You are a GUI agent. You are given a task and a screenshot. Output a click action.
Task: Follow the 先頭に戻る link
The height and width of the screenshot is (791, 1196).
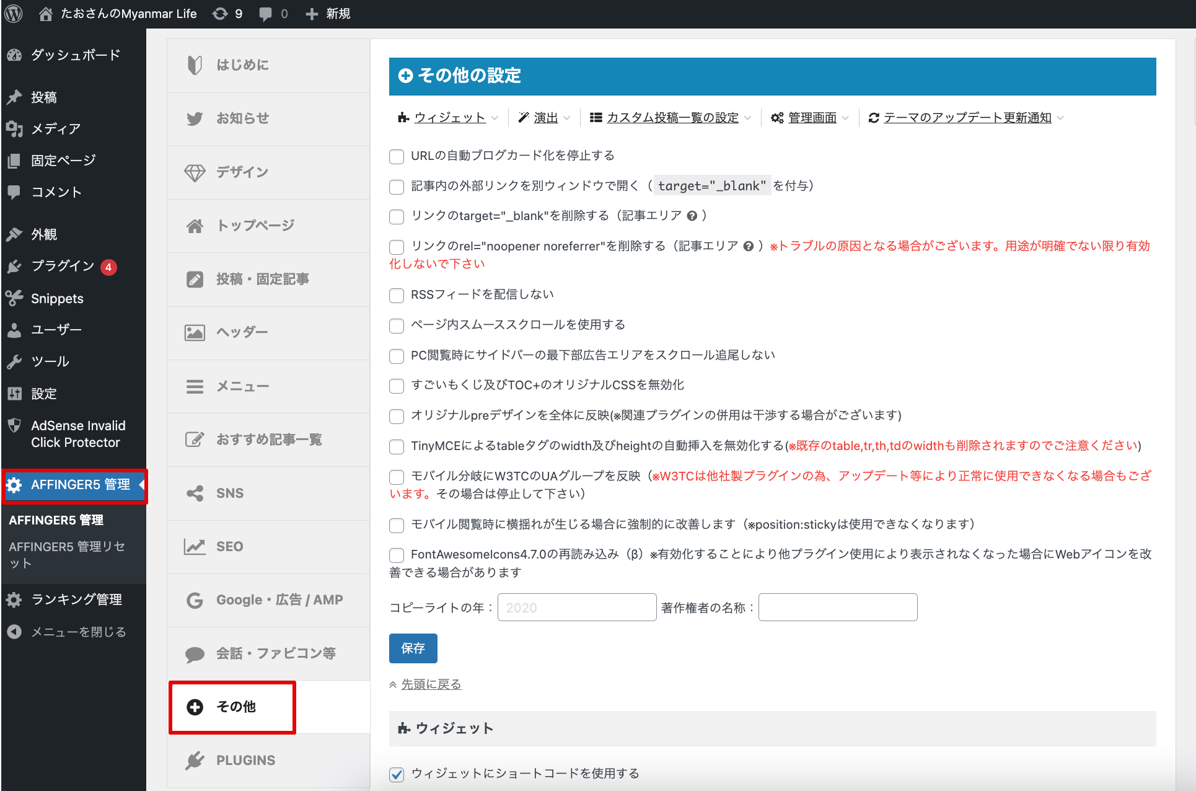click(431, 684)
